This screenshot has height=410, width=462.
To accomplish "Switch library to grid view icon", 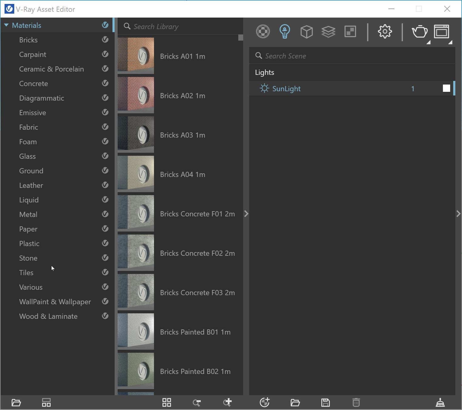I will [x=167, y=402].
